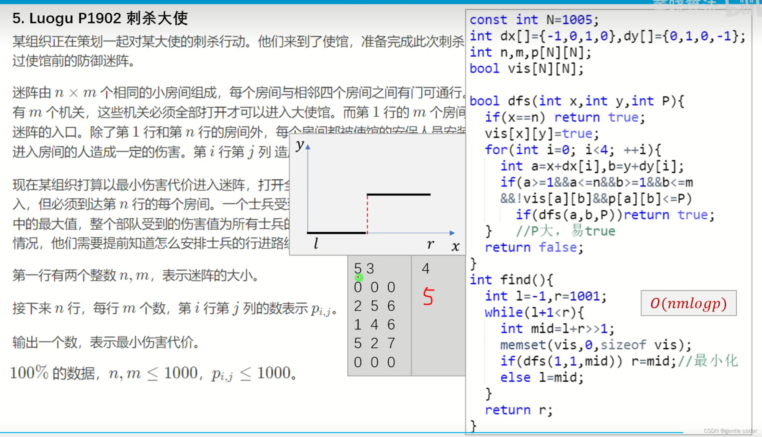Click the O(nmlogp) complexity badge

(688, 303)
